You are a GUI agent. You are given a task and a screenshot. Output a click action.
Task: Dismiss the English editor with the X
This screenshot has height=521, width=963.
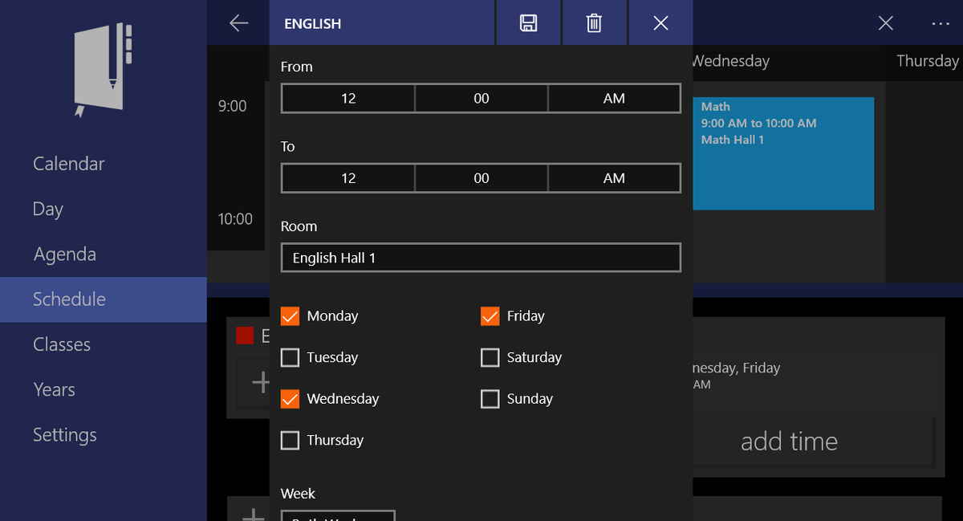click(660, 22)
